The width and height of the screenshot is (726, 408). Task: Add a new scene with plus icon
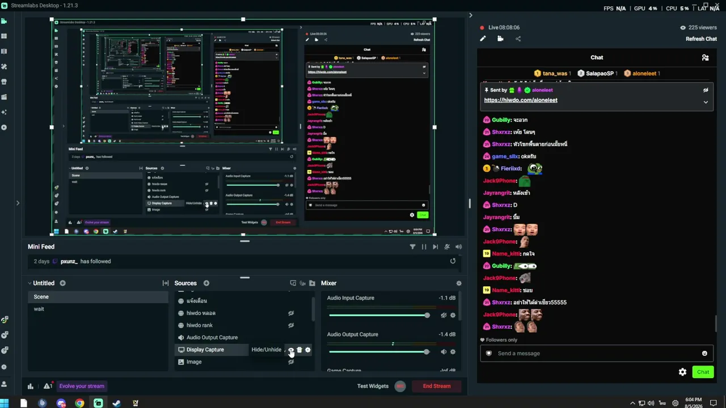point(62,283)
